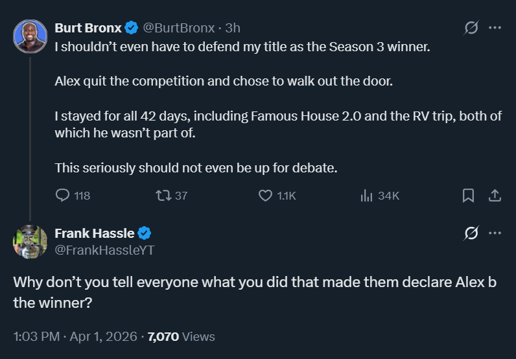Open Frank Hassle's profile avatar
Image resolution: width=516 pixels, height=359 pixels.
30,242
